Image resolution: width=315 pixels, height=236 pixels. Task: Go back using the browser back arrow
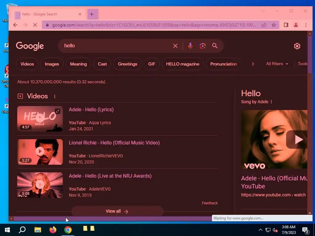pyautogui.click(x=15, y=25)
